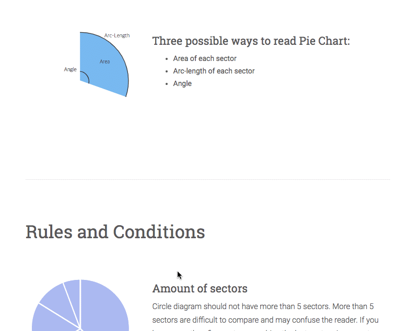This screenshot has height=331, width=397.
Task: Click the horizontal divider line between sections
Action: click(207, 180)
